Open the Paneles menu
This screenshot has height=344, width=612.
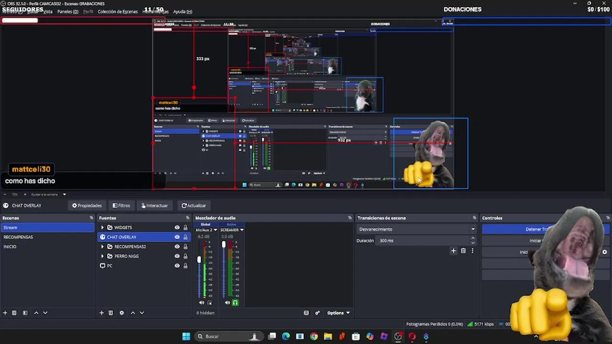point(68,11)
